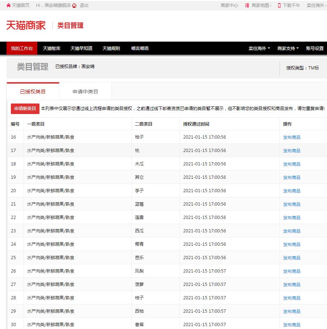Image resolution: width=327 pixels, height=329 pixels.
Task: Expand 卖往海外 dropdown in black nav bar
Action: (259, 48)
